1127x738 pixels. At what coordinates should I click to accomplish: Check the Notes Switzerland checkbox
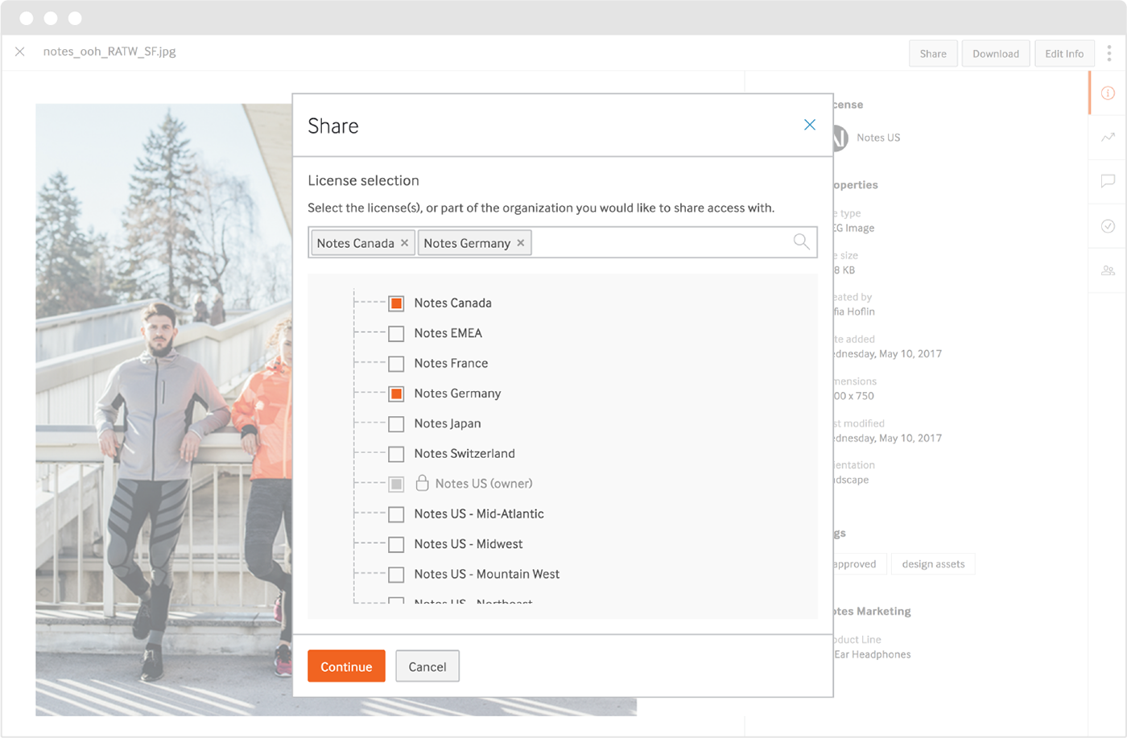[x=396, y=454]
